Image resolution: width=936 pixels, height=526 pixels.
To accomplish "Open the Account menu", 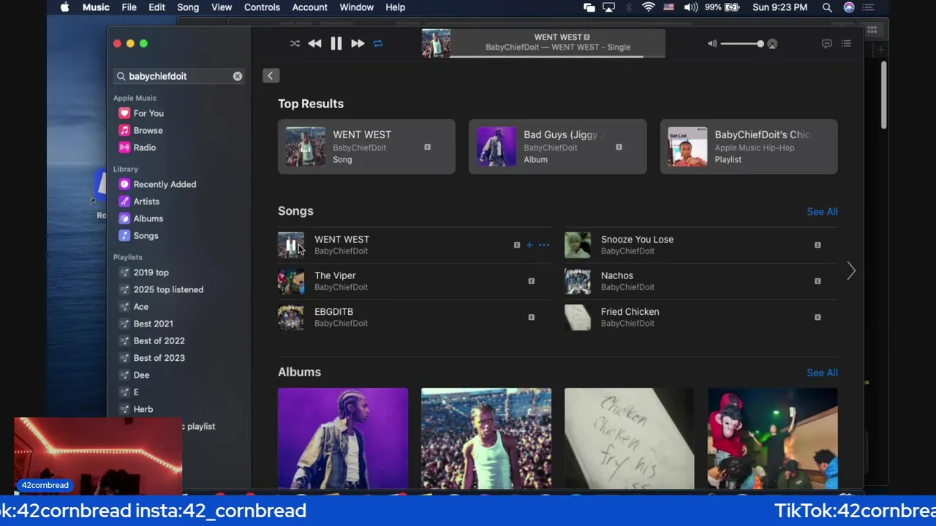I will coord(309,7).
